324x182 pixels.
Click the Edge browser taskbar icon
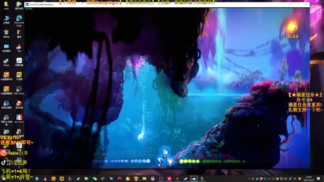click(x=103, y=179)
